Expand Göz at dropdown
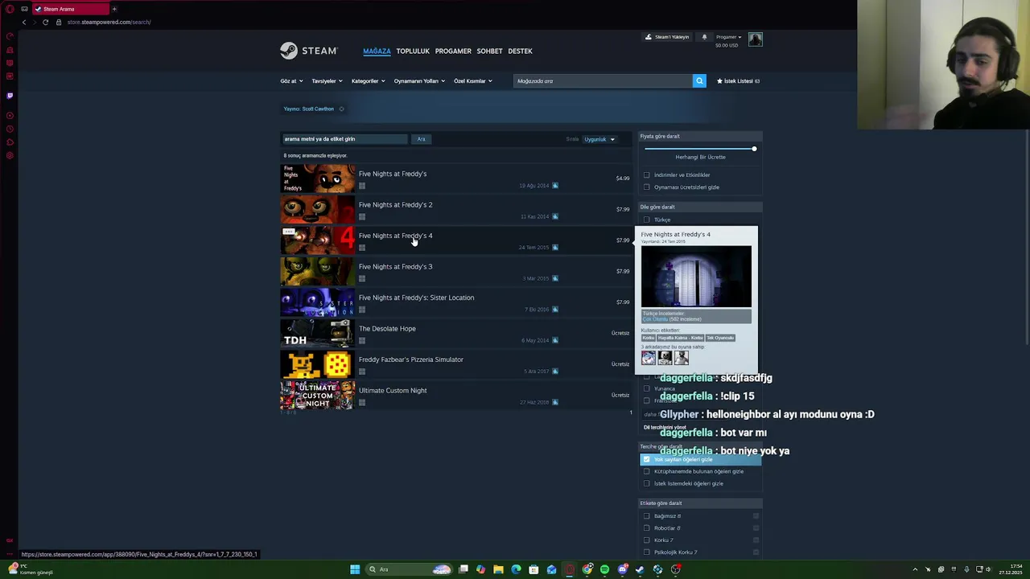This screenshot has height=579, width=1030. [291, 81]
